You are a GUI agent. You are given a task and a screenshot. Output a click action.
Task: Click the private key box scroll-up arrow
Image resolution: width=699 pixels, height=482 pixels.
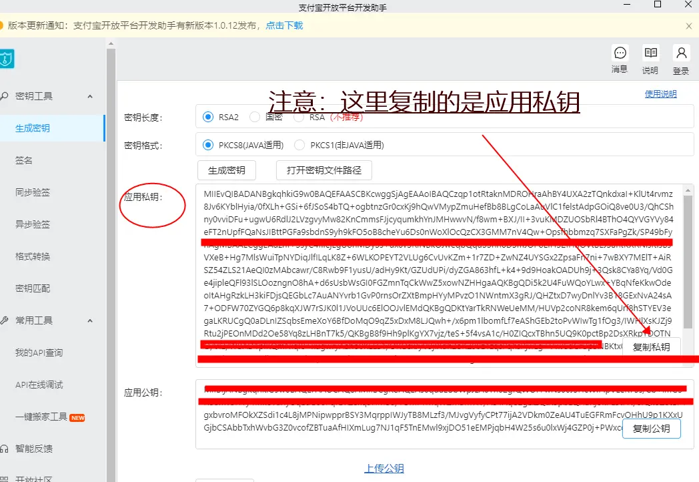point(688,190)
